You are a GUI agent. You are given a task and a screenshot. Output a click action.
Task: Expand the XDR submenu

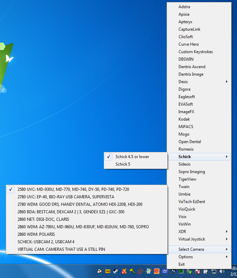(199, 232)
